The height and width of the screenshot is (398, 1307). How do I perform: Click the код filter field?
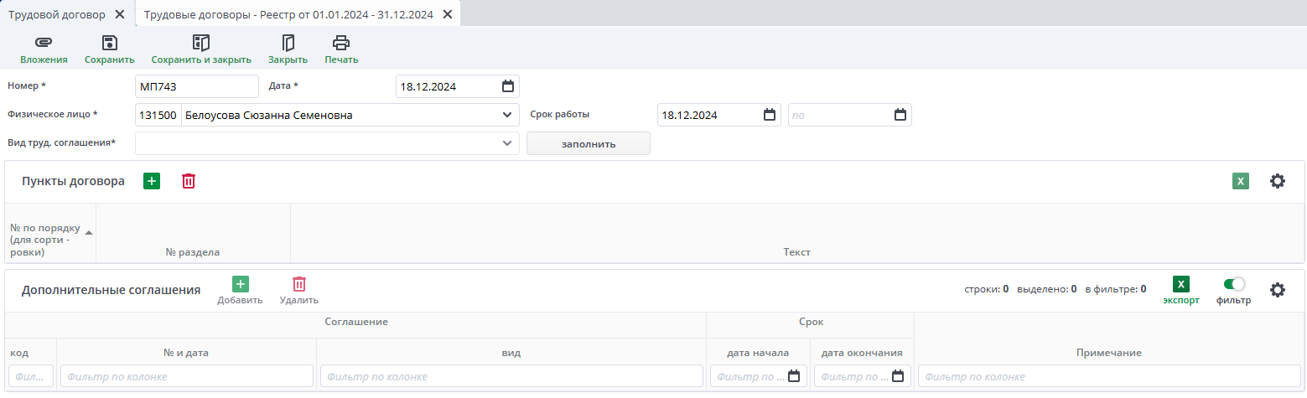31,376
